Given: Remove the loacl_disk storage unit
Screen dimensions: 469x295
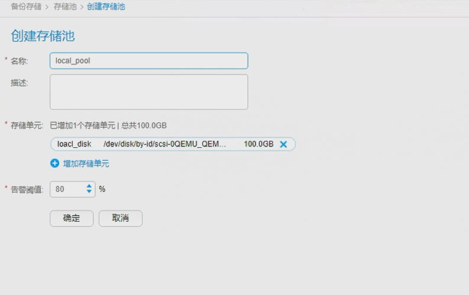Looking at the screenshot, I should pyautogui.click(x=283, y=144).
